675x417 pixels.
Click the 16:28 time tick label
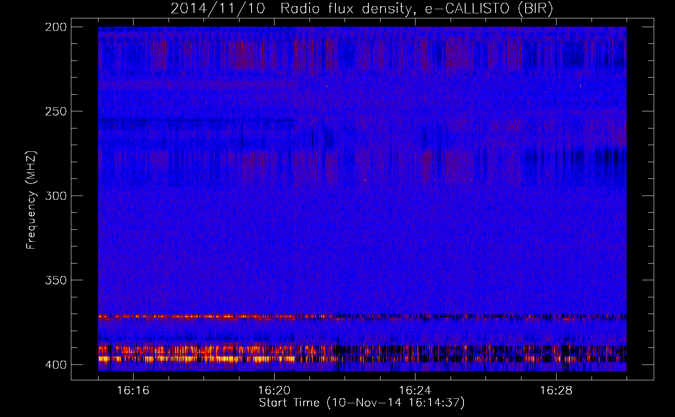coord(556,391)
